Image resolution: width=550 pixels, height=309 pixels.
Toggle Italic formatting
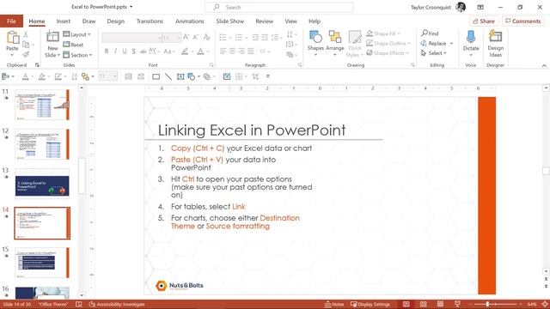(115, 51)
